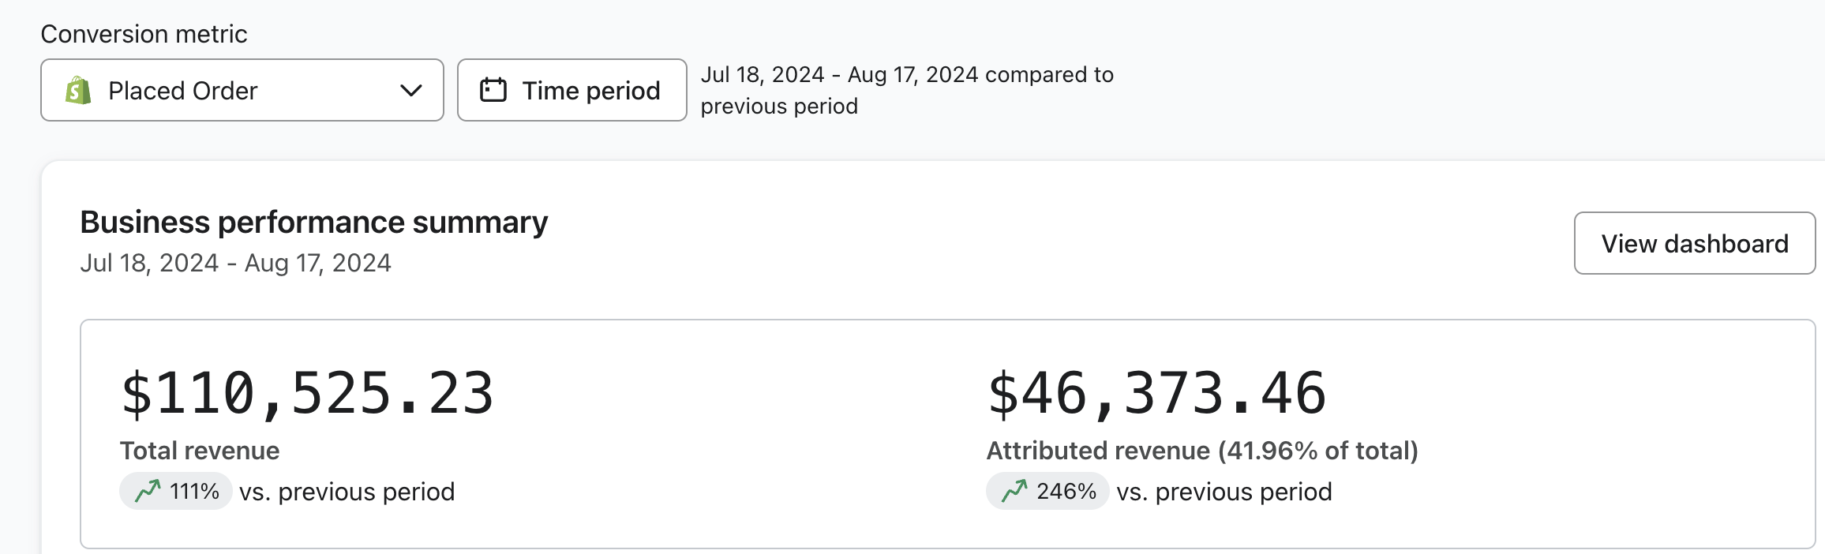This screenshot has width=1825, height=554.
Task: Select the Placed Order metric text
Action: pyautogui.click(x=182, y=91)
